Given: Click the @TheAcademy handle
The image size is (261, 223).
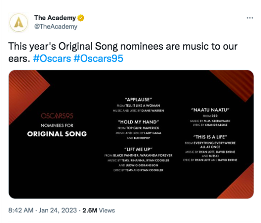Looking at the screenshot, I should 56,26.
